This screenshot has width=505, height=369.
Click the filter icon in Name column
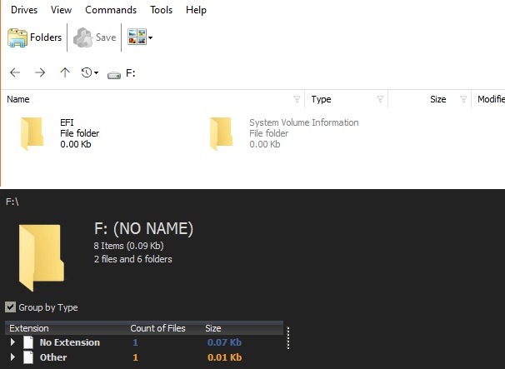click(x=297, y=100)
